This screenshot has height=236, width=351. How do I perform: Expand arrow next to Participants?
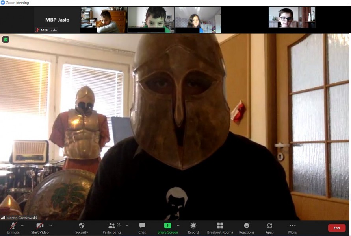[x=127, y=225]
